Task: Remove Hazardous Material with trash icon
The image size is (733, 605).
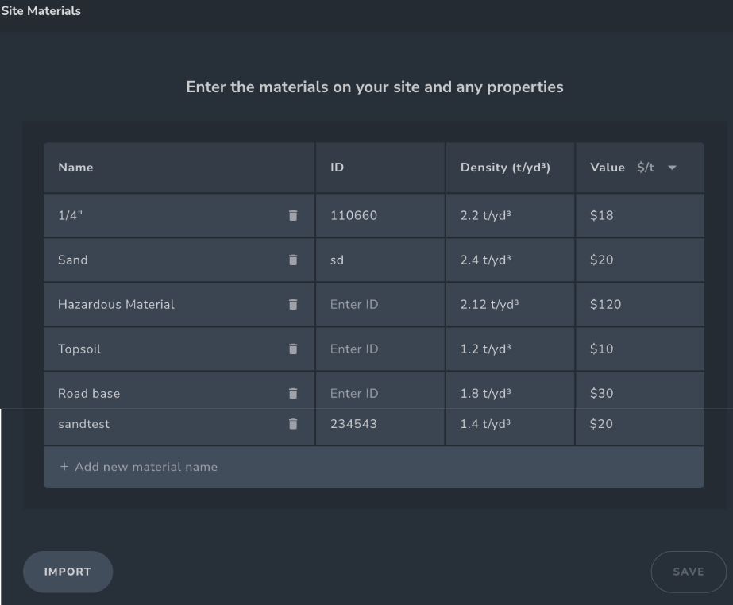Action: [x=293, y=304]
